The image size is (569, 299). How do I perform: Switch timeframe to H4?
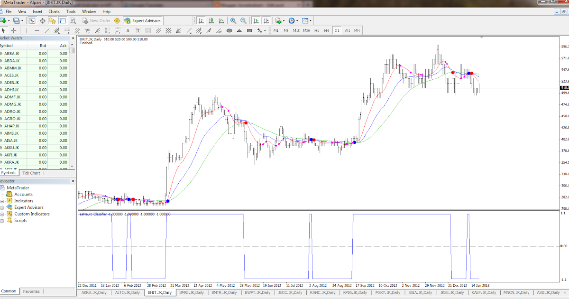[x=326, y=30]
